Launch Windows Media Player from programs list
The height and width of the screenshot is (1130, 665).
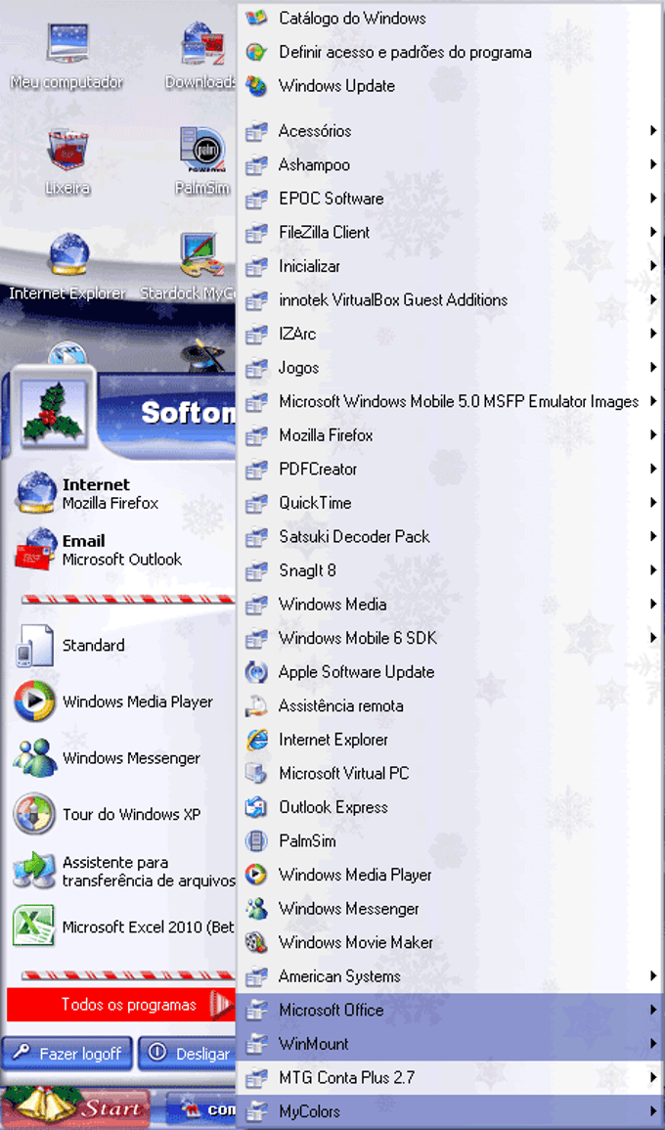(x=450, y=875)
